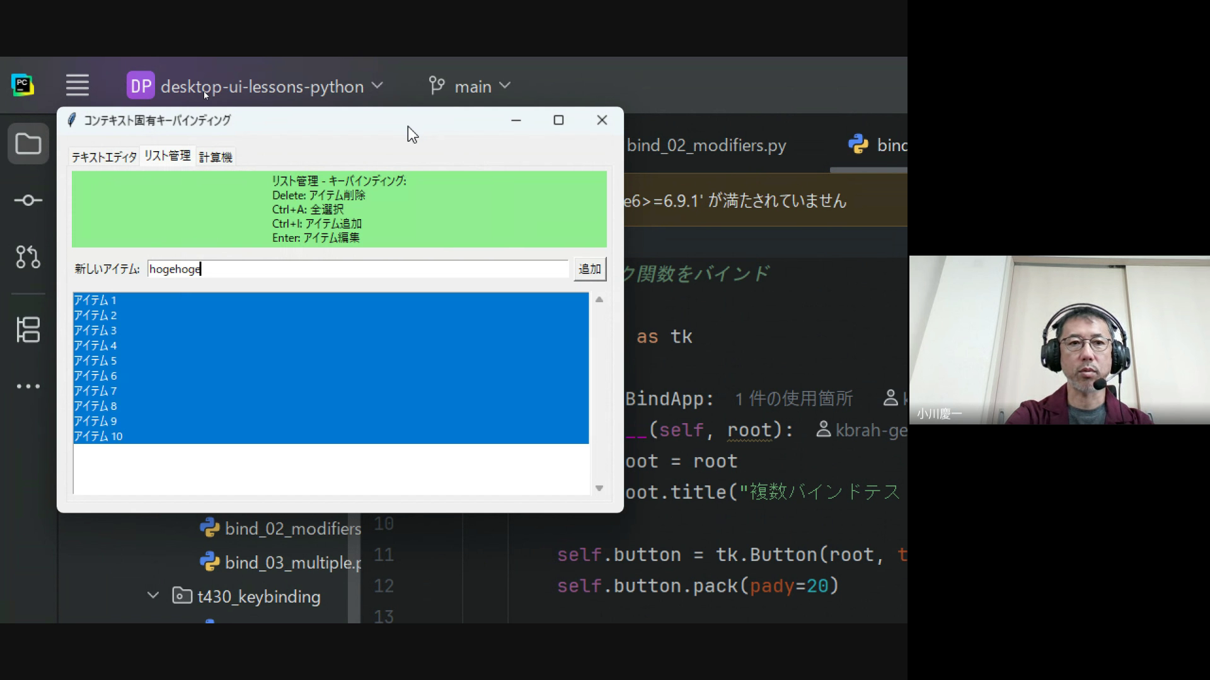This screenshot has height=680, width=1210.
Task: Switch to the テキストエディタ tab
Action: coord(104,157)
